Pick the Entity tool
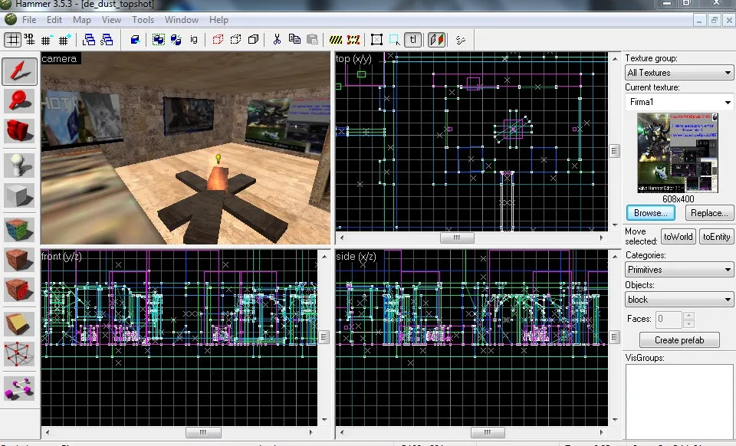Image resolution: width=736 pixels, height=446 pixels. coord(20,166)
